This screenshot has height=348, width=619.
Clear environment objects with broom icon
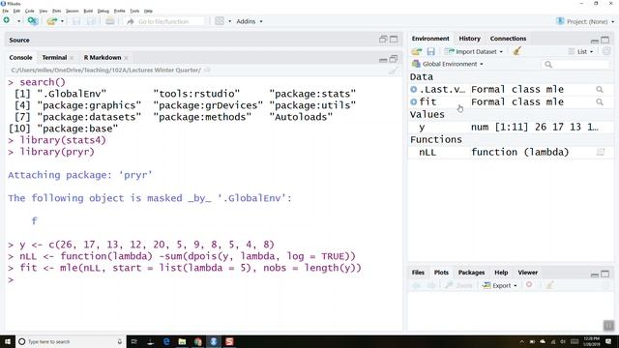click(x=517, y=51)
